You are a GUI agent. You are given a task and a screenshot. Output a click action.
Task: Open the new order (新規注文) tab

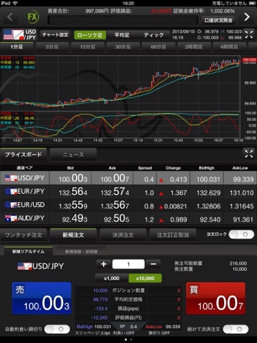pyautogui.click(x=74, y=235)
